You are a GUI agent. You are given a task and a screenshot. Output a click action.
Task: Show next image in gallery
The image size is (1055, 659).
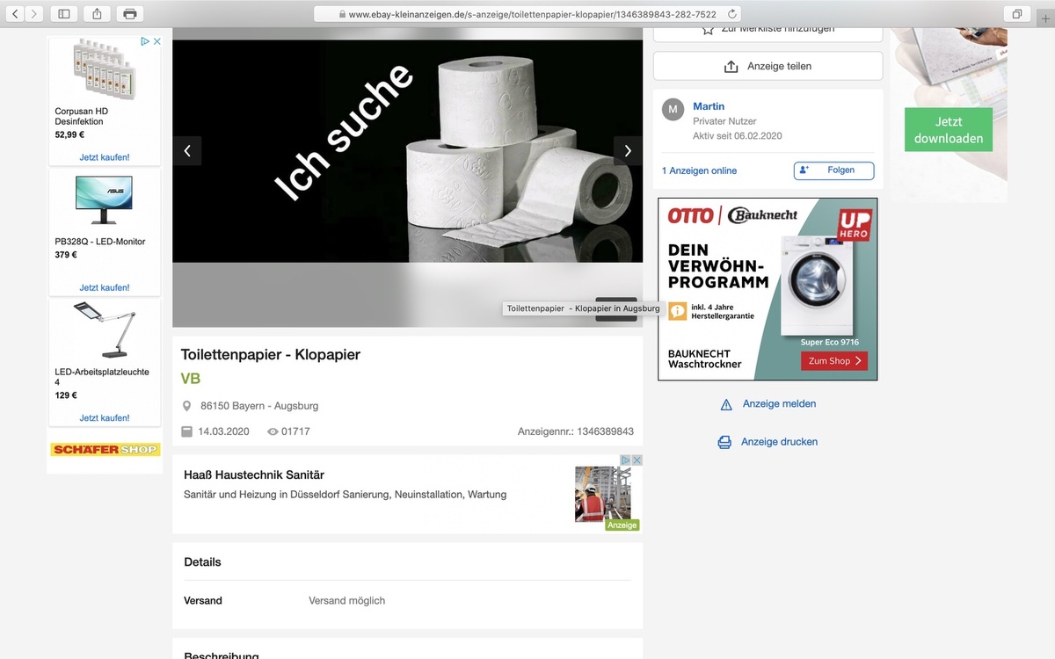click(x=628, y=151)
